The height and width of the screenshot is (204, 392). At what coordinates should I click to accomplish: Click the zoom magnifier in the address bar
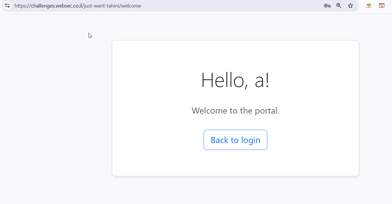pos(338,5)
